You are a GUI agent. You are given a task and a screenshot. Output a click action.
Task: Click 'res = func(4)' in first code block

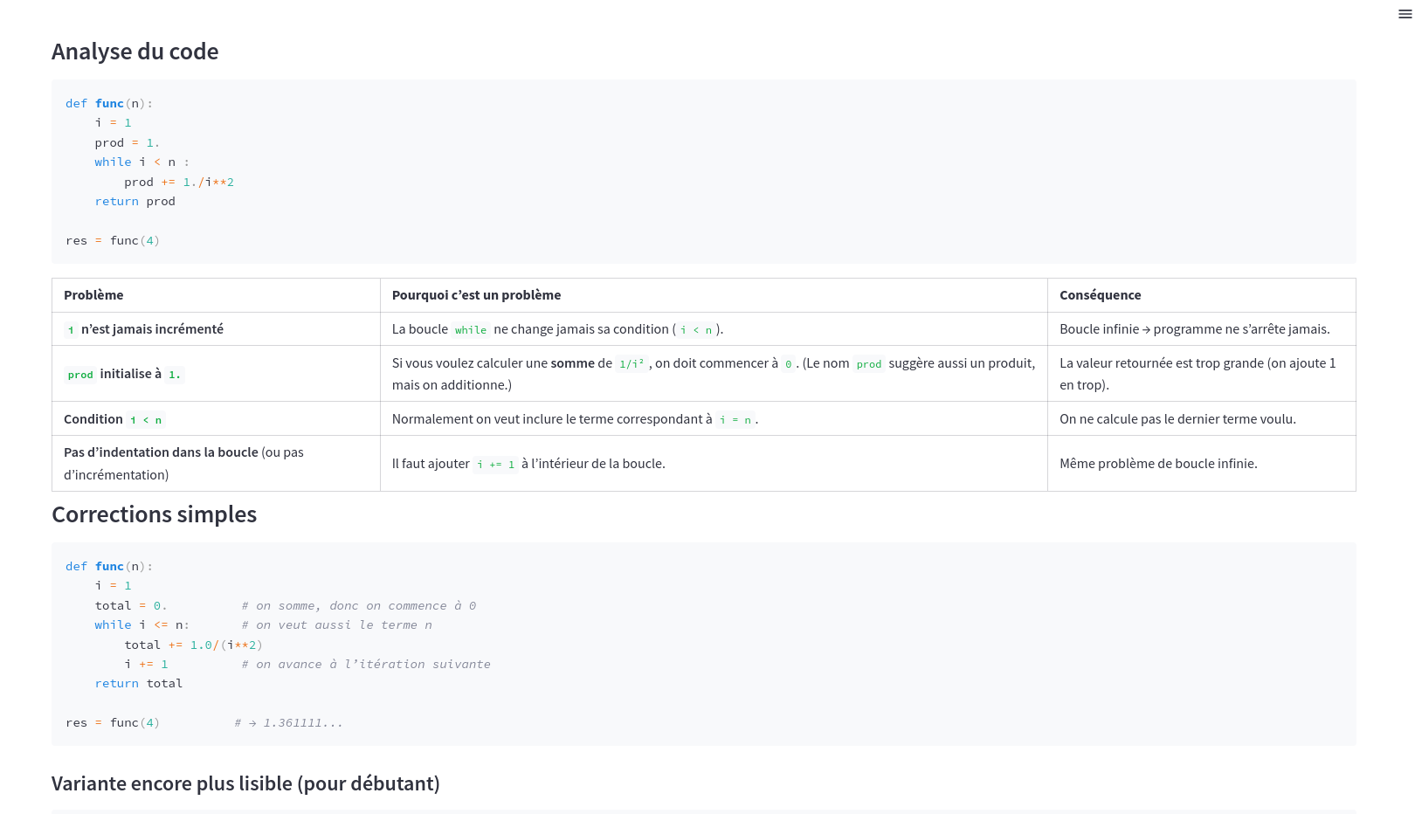113,241
